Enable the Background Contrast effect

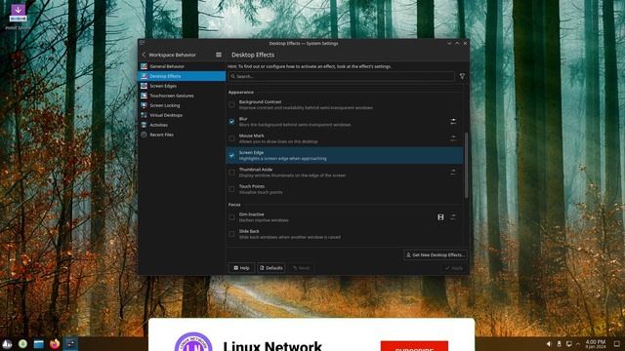pos(231,104)
